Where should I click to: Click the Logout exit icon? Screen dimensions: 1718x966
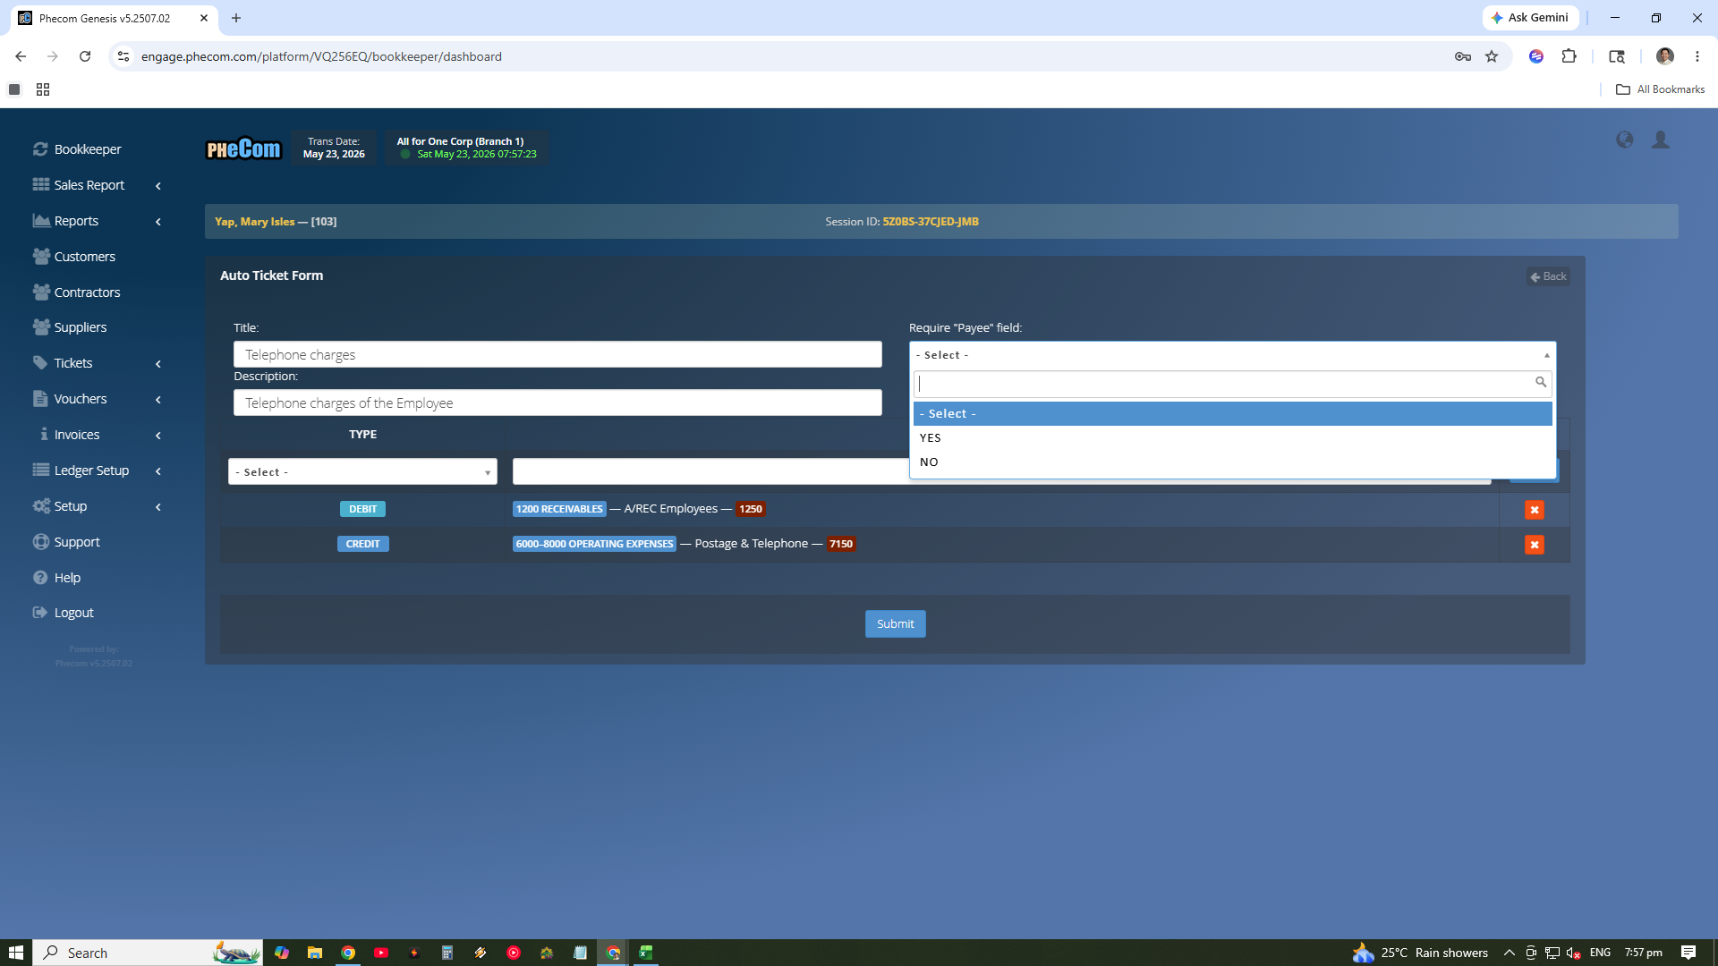40,612
